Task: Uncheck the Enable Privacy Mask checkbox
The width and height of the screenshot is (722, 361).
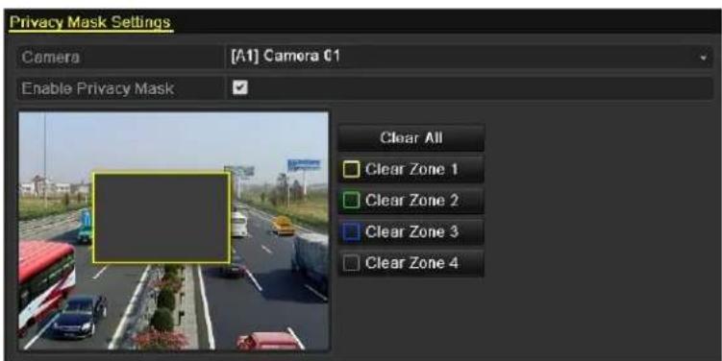Action: click(240, 87)
